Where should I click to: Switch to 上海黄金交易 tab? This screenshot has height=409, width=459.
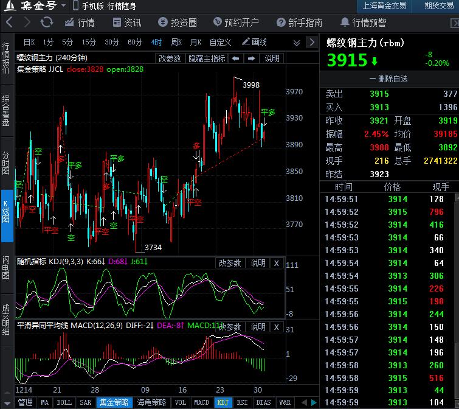click(384, 6)
